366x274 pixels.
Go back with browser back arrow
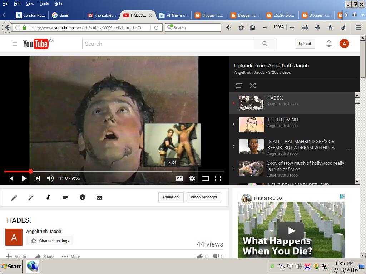point(8,27)
